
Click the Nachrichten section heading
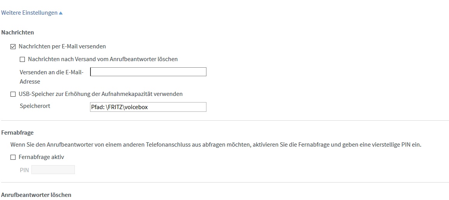tap(17, 32)
